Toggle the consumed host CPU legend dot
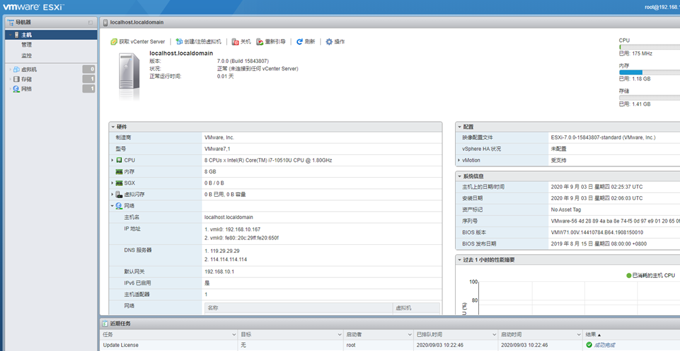The height and width of the screenshot is (351, 680). click(x=629, y=275)
